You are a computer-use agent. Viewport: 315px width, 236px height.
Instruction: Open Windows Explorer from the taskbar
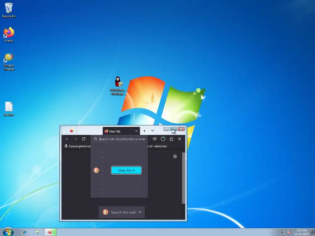click(x=37, y=232)
